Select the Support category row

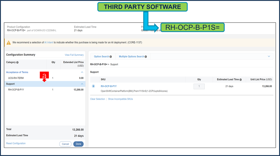pyautogui.click(x=45, y=84)
